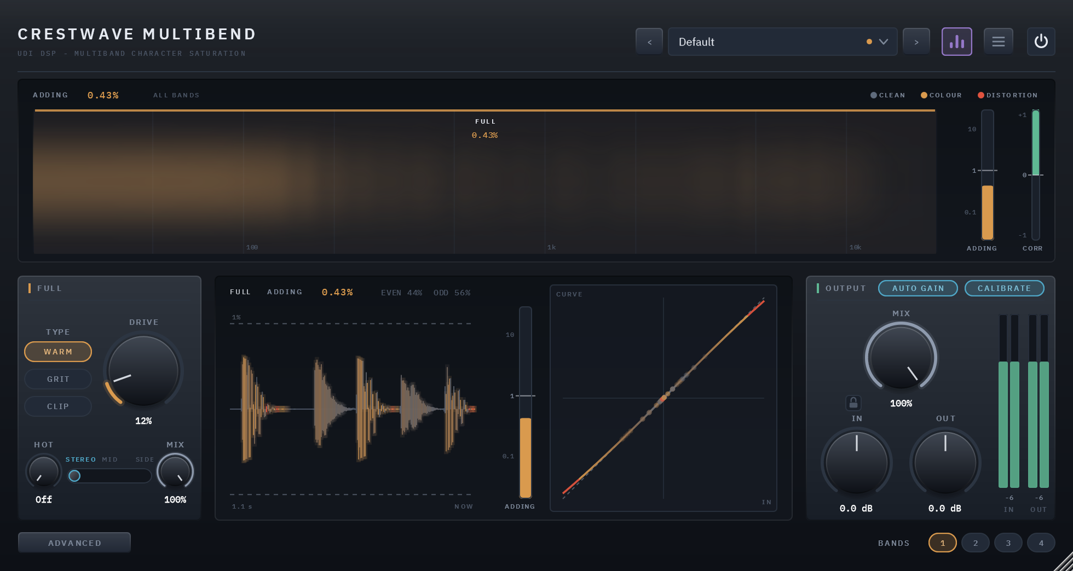The width and height of the screenshot is (1073, 571).
Task: Open the hamburger menu
Action: point(999,42)
